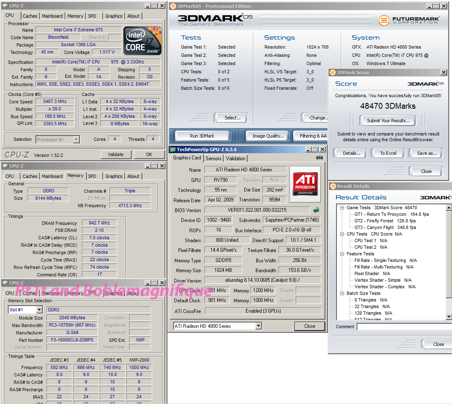Click the Comment input field
This screenshot has width=452, height=404.
[x=404, y=327]
